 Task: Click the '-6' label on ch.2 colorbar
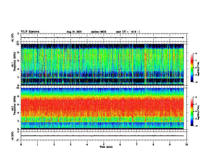point(196,97)
